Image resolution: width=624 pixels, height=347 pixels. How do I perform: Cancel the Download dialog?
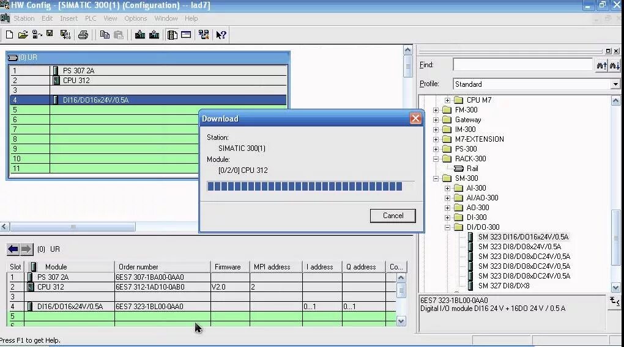pos(393,216)
